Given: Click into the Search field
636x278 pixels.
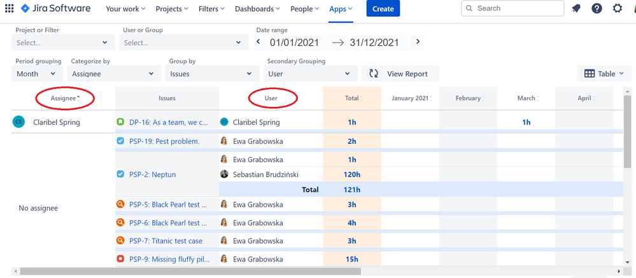Looking at the screenshot, I should [x=512, y=9].
